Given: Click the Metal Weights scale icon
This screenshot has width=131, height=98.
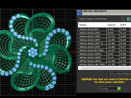Looking at the screenshot, I should (79, 13).
